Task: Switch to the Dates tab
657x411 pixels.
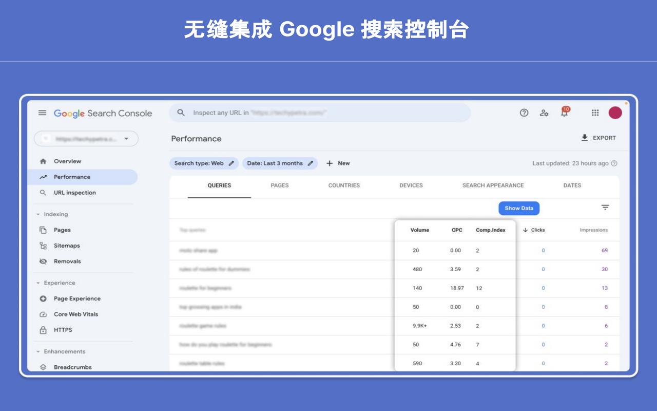Action: click(x=572, y=185)
